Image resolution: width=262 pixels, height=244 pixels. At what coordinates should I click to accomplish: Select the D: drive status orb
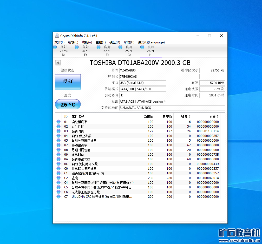(x=55, y=47)
